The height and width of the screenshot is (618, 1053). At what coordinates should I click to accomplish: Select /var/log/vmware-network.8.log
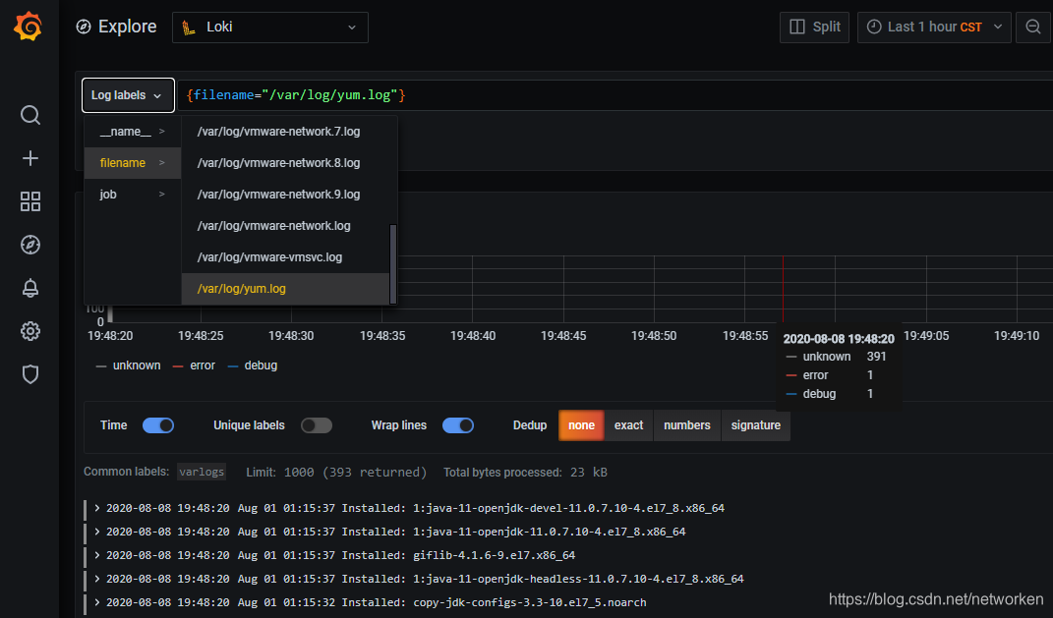(x=285, y=163)
